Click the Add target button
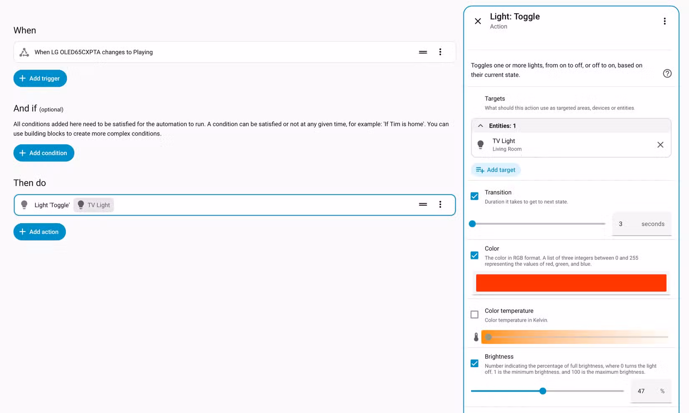This screenshot has width=689, height=413. click(x=496, y=169)
